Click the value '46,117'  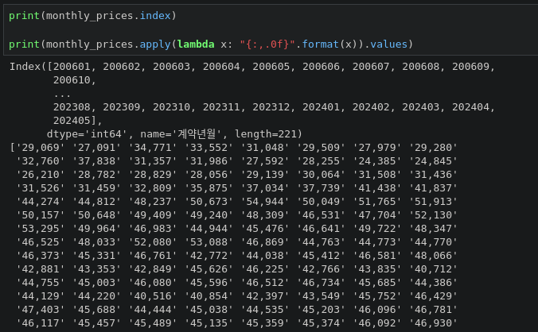tap(41, 323)
